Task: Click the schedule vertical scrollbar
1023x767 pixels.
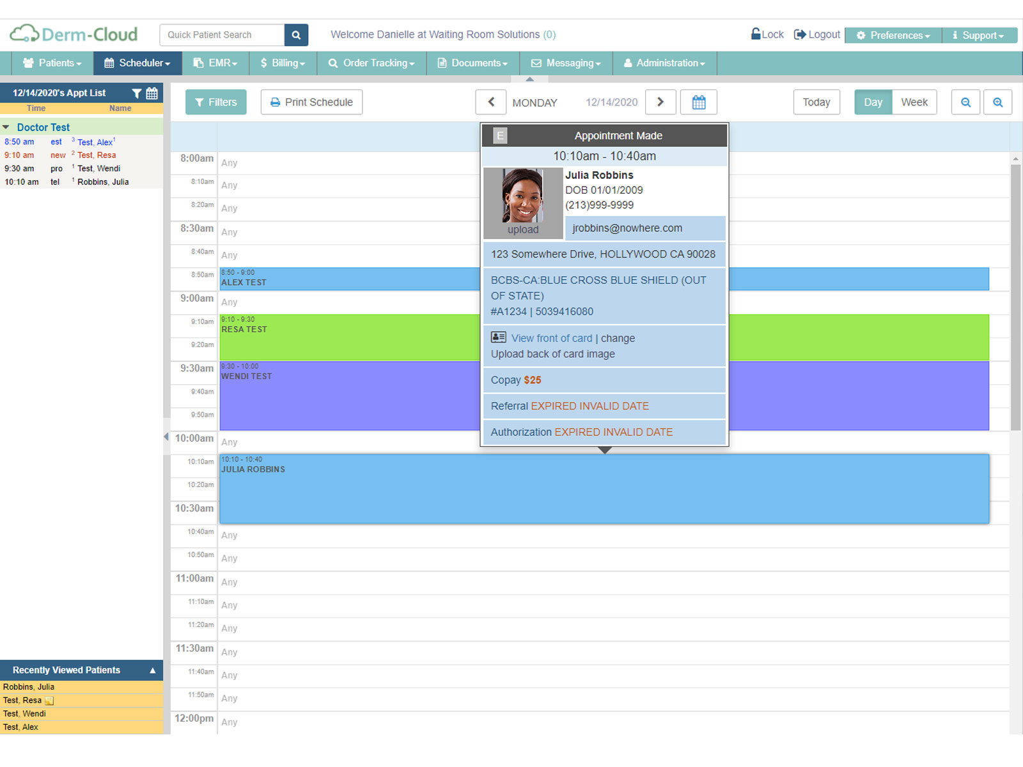Action: click(1015, 297)
